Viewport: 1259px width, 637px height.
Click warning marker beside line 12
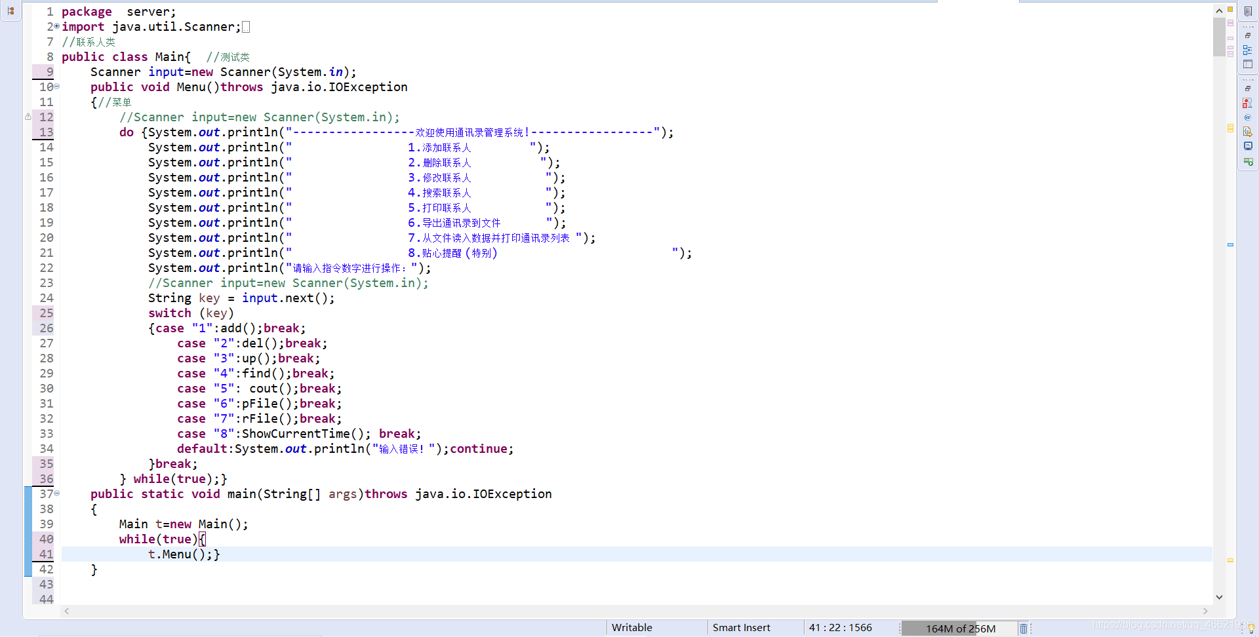[28, 117]
